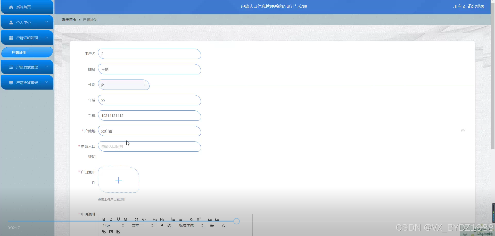The image size is (495, 236).
Task: Decrease the paragraph indent
Action: tap(210, 219)
